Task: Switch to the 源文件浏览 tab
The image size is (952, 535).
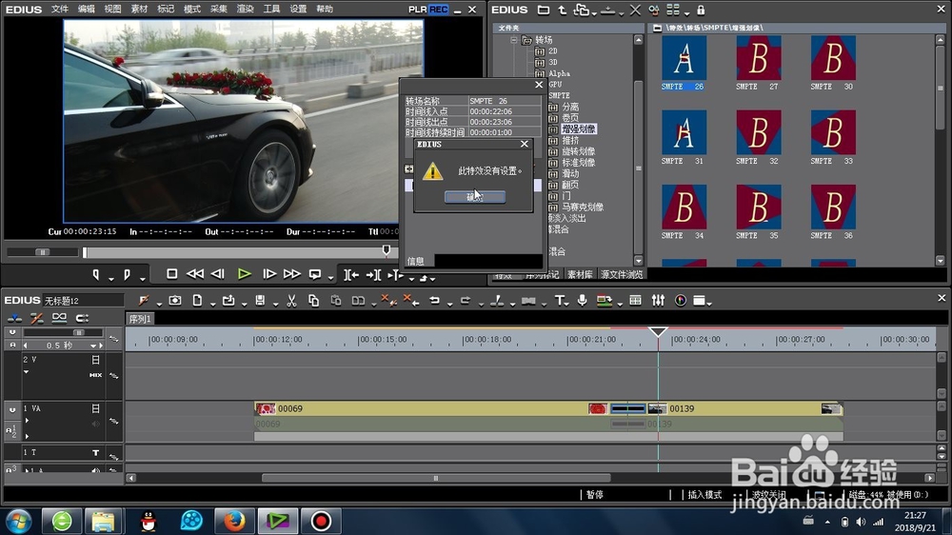Action: (x=621, y=274)
